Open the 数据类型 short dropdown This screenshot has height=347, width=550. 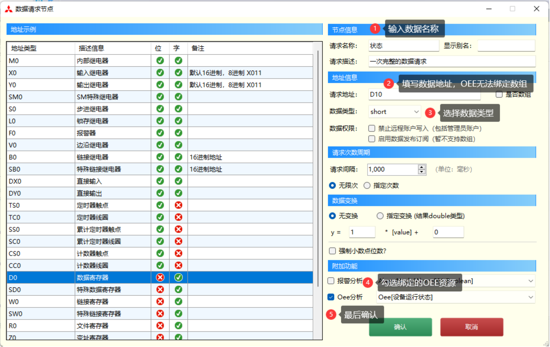[x=416, y=112]
